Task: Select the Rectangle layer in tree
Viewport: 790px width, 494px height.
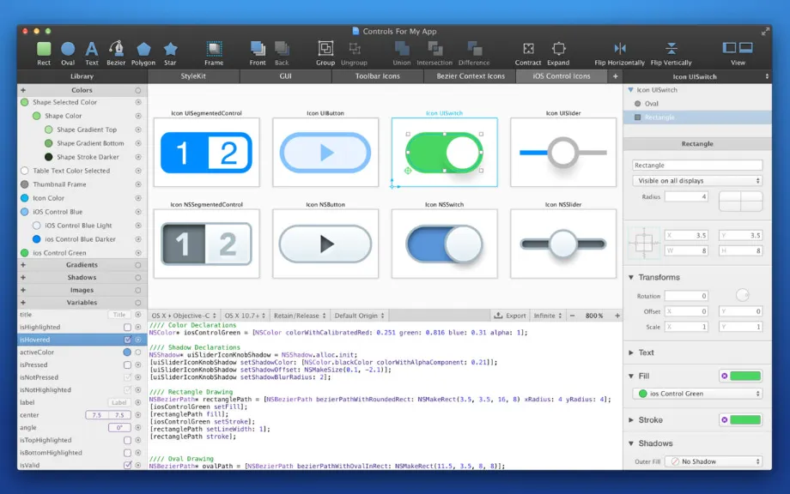Action: (697, 117)
